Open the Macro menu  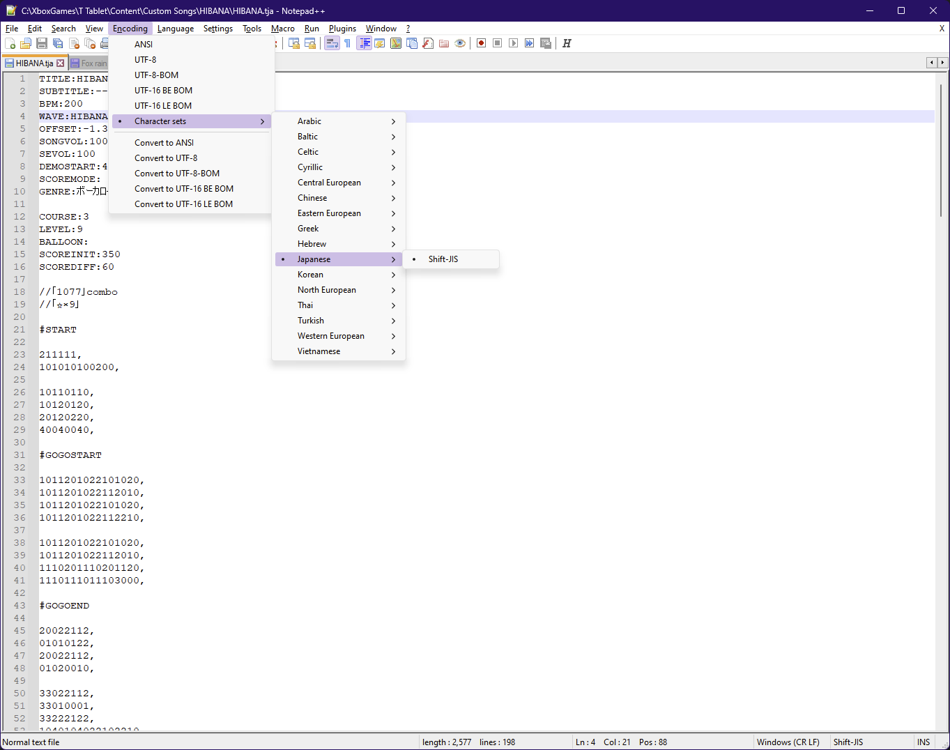(283, 29)
